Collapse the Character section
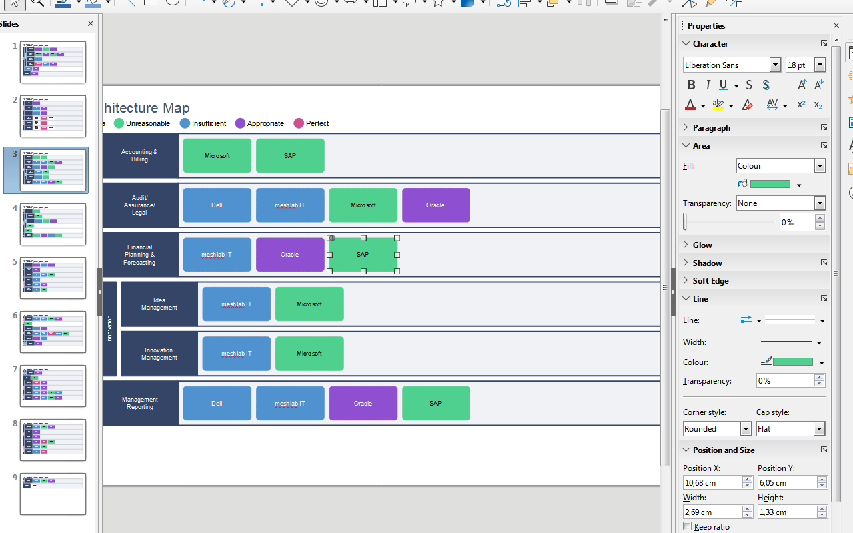Screen dimensions: 853x533 (686, 43)
